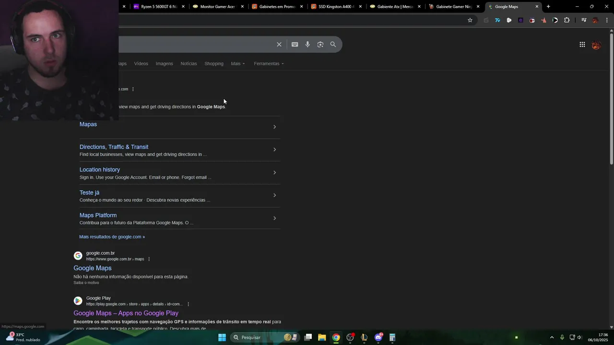Close the Gabiente Atx Mercado tab
Image resolution: width=614 pixels, height=345 pixels.
(x=419, y=7)
